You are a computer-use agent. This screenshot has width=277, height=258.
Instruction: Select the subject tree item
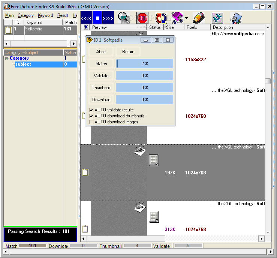coord(23,64)
